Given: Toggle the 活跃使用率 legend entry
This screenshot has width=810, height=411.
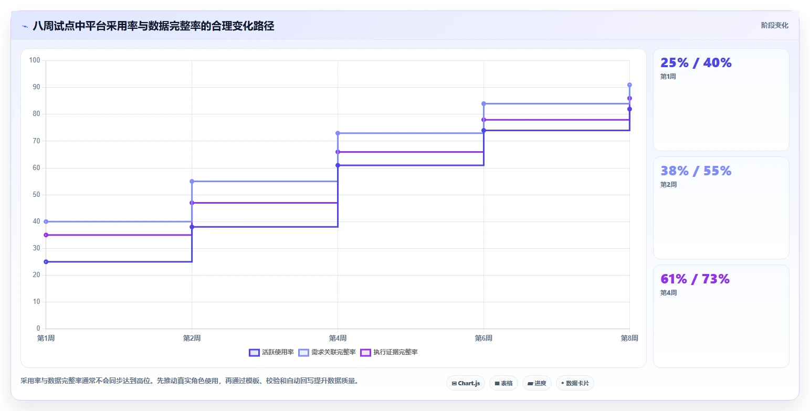Looking at the screenshot, I should pos(271,352).
